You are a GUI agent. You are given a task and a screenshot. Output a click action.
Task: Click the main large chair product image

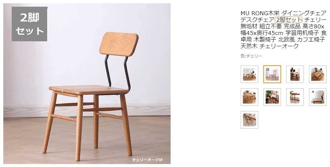[x=87, y=83]
